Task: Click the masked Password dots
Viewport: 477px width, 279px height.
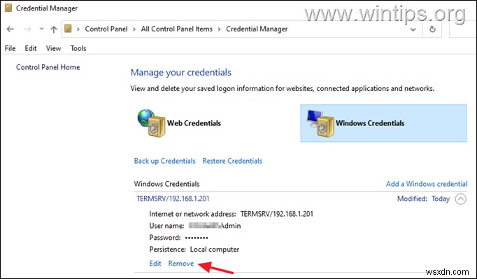Action: tap(197, 238)
